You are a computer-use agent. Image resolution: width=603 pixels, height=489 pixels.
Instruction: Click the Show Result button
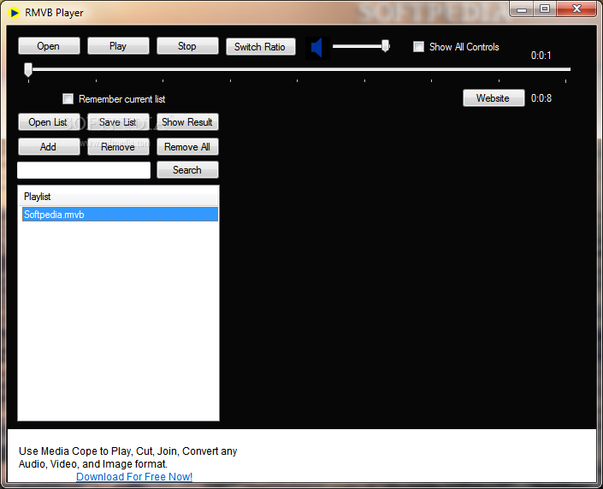coord(187,122)
